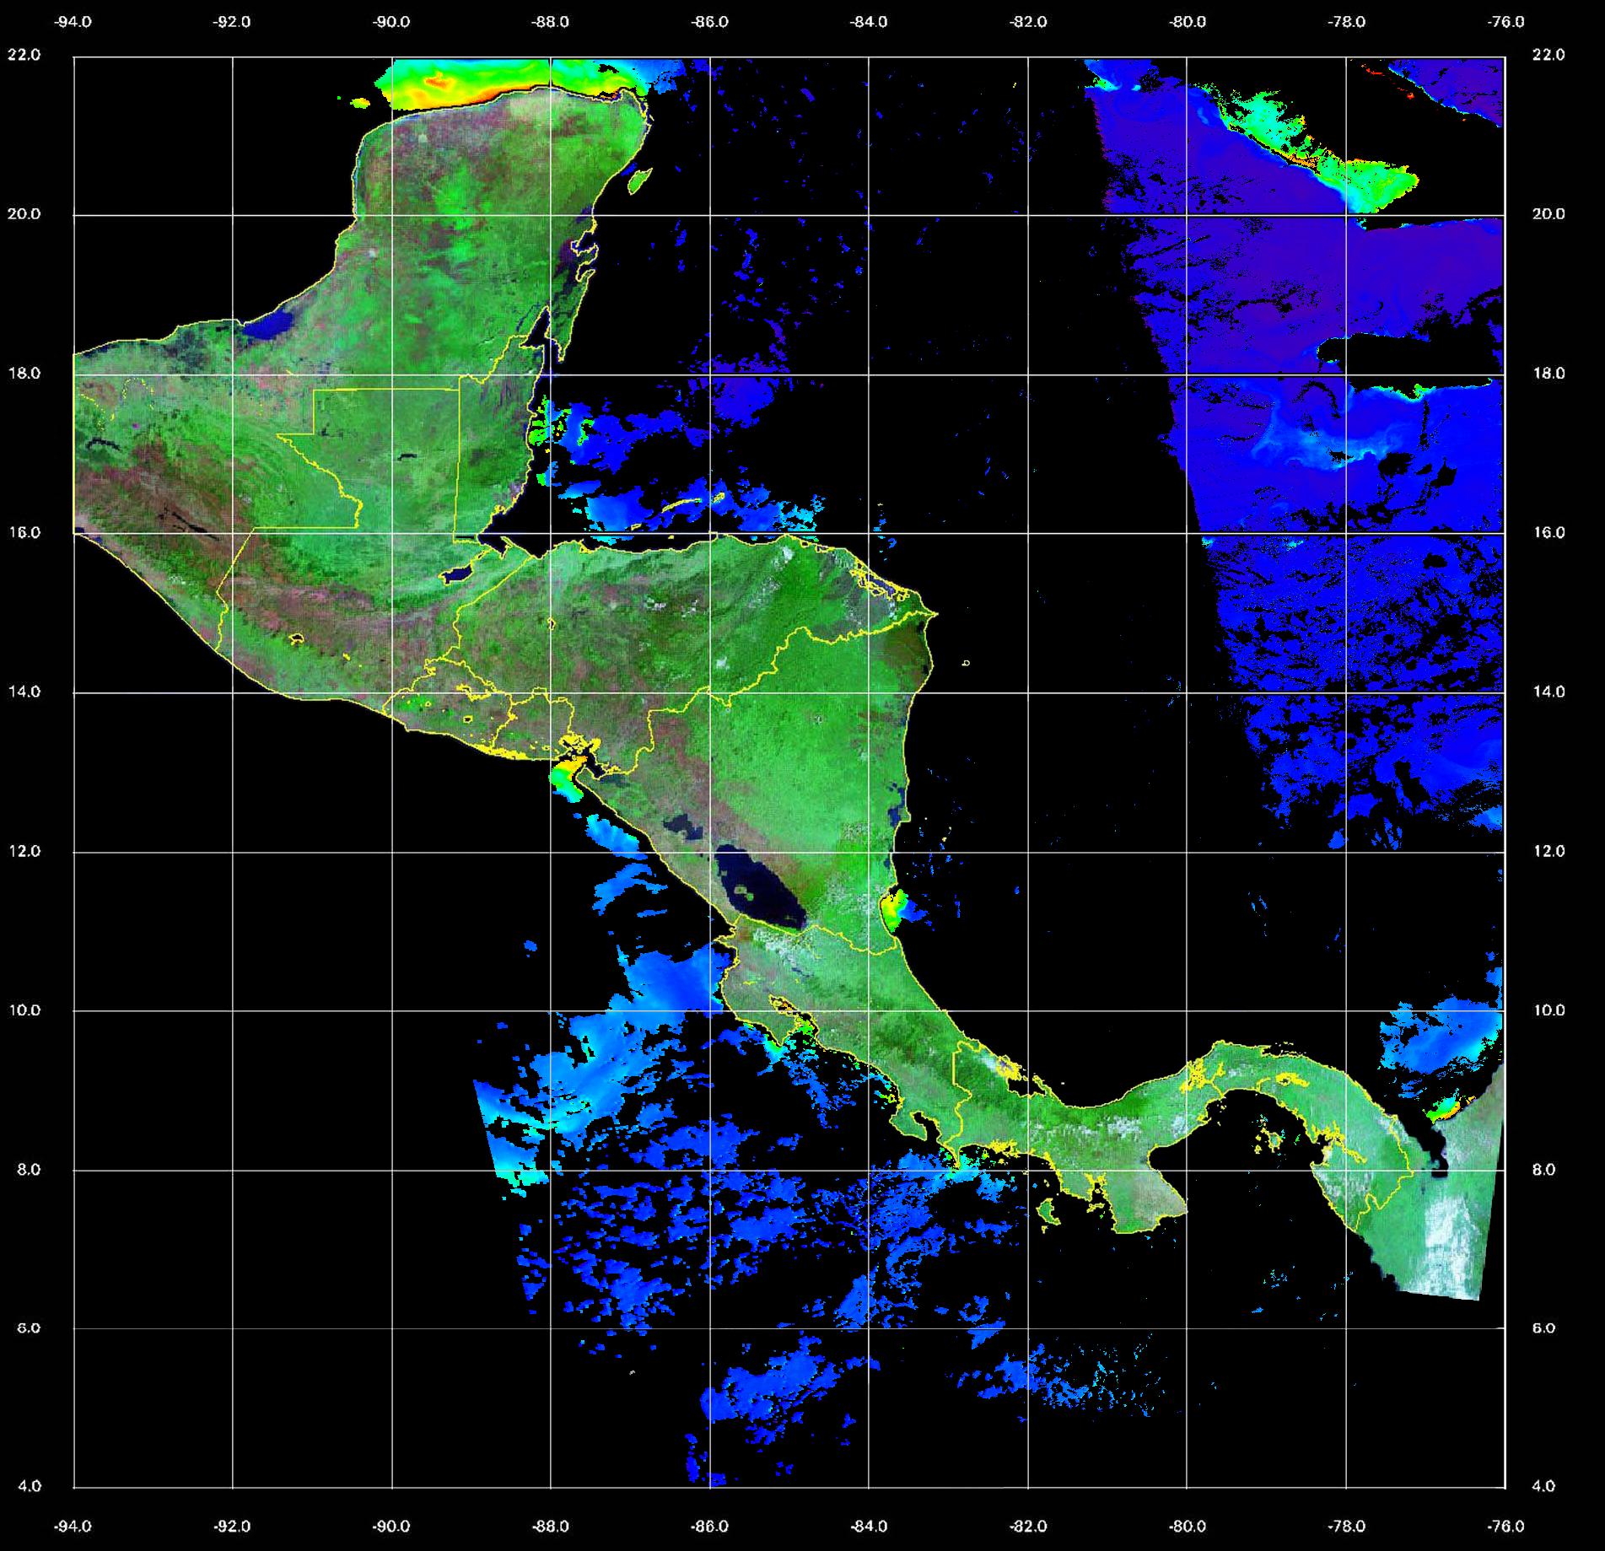Click Cozumel island off the Yucatán coast
This screenshot has width=1605, height=1551.
point(639,179)
